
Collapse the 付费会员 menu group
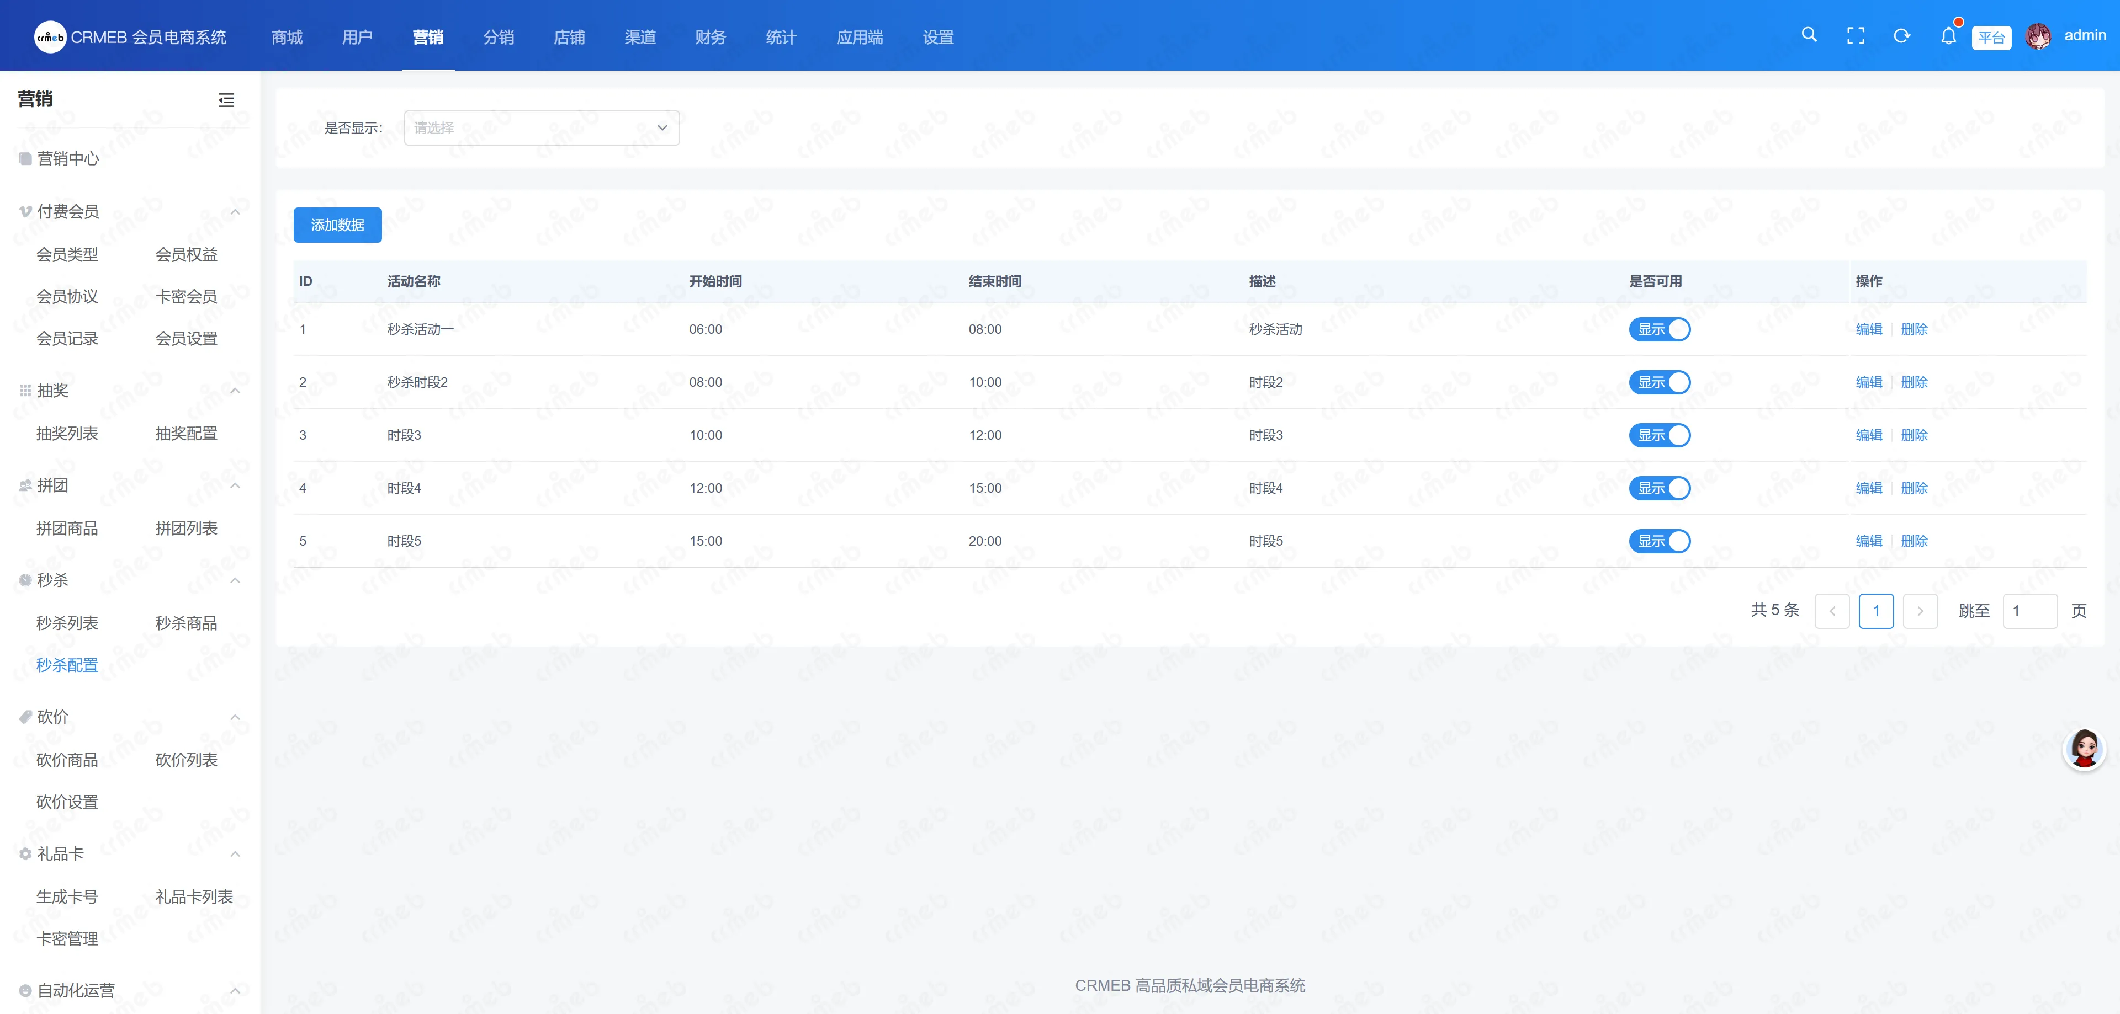click(235, 212)
